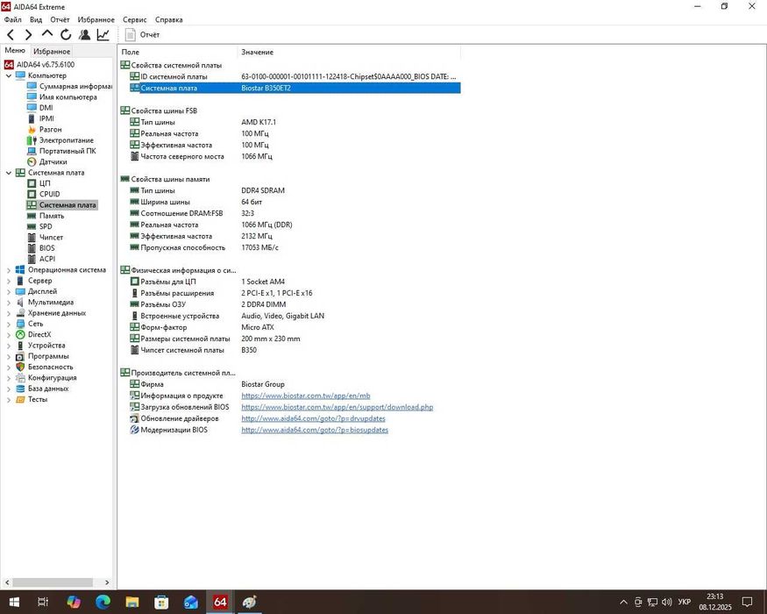Go forward with the right arrow toolbar icon
Viewport: 767px width, 614px height.
point(28,35)
